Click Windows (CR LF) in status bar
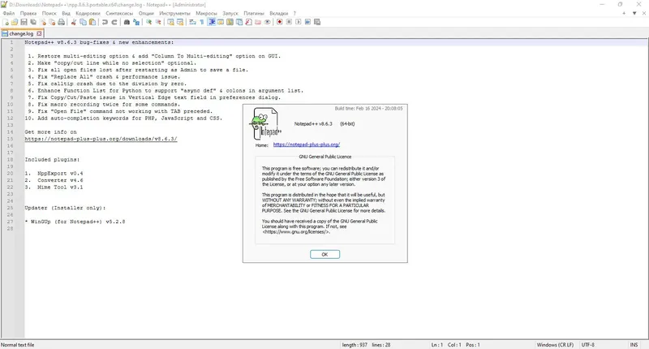This screenshot has height=349, width=649. click(x=555, y=344)
